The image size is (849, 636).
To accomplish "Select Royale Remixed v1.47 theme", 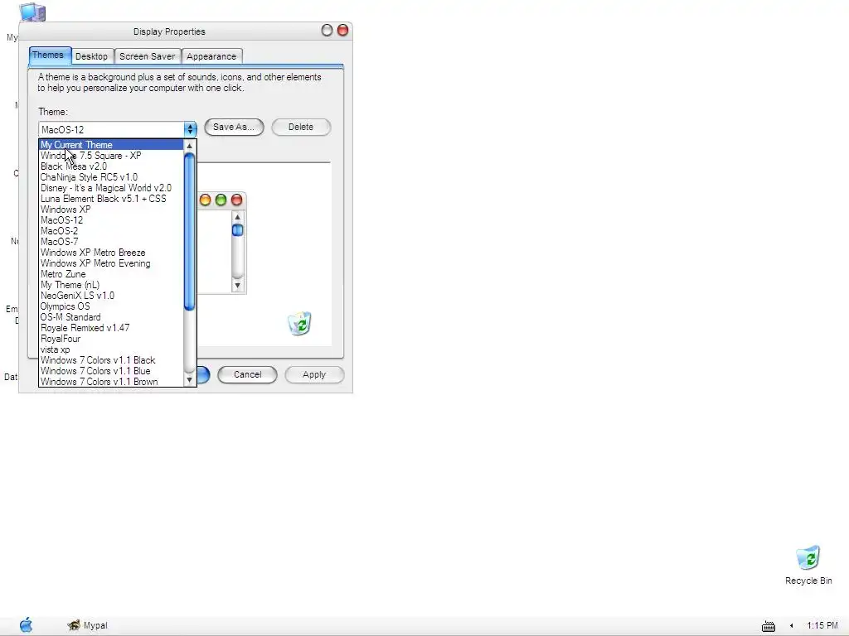I will [x=112, y=328].
